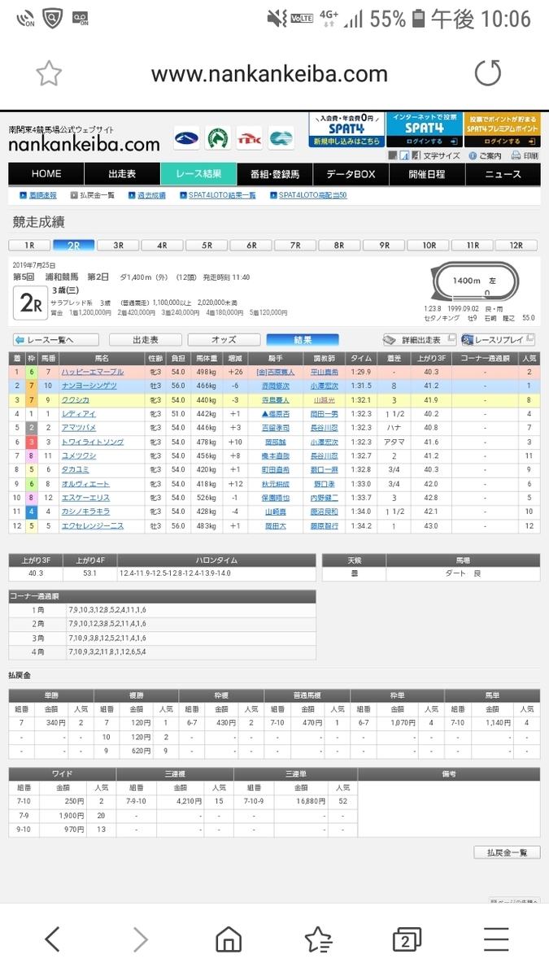Screen dimensions: 549x976
Task: Open horse オルヴィエート link
Action: [x=86, y=484]
